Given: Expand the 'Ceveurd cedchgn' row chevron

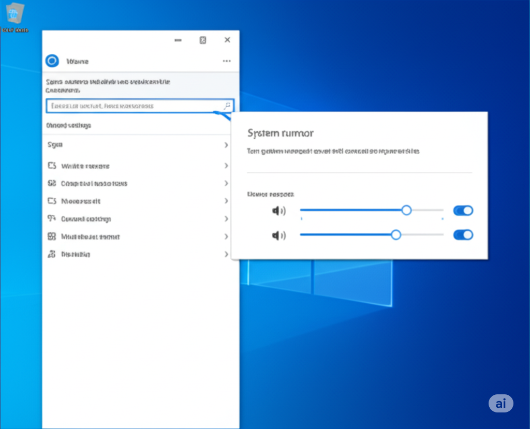Looking at the screenshot, I should 226,219.
